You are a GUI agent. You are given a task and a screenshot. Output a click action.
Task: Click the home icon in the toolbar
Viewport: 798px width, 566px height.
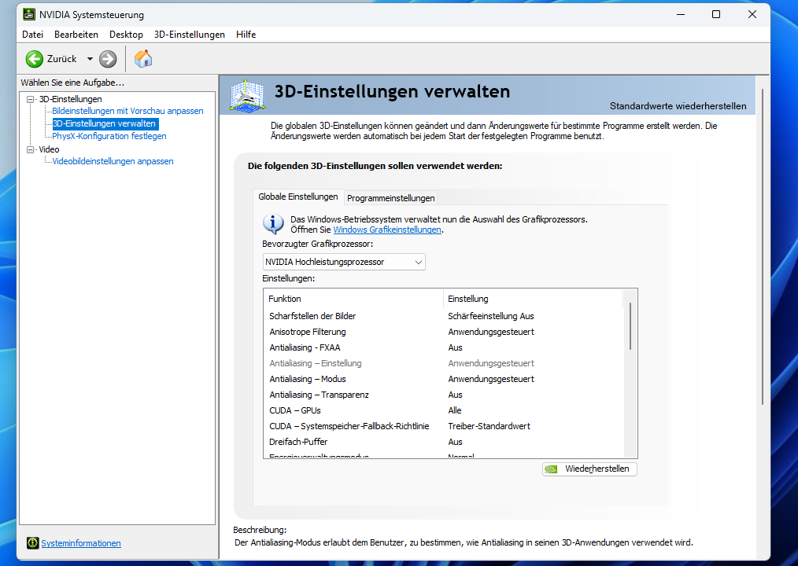coord(143,59)
